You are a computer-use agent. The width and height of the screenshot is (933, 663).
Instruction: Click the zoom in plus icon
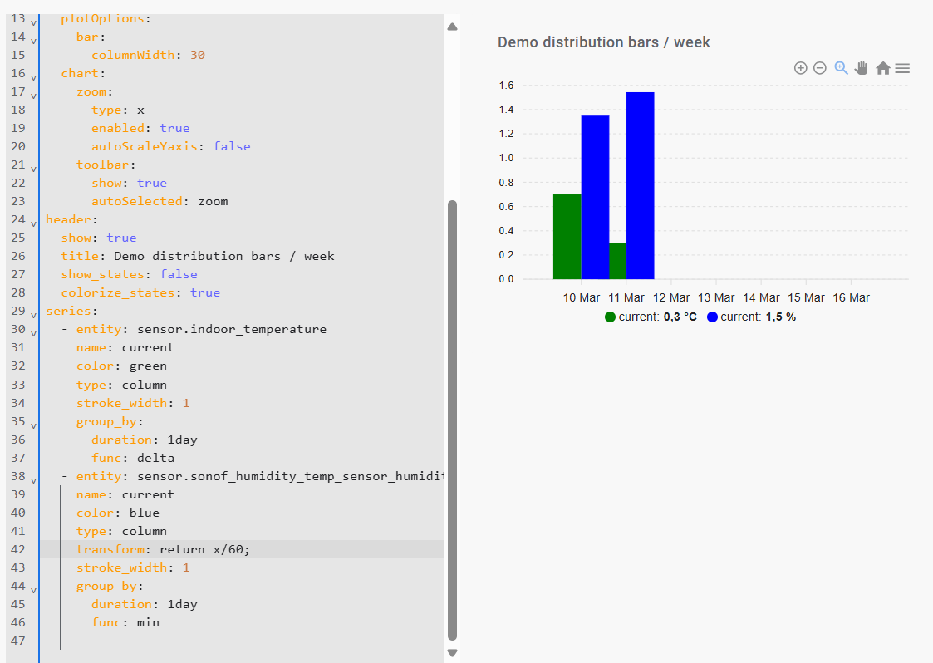pyautogui.click(x=800, y=68)
